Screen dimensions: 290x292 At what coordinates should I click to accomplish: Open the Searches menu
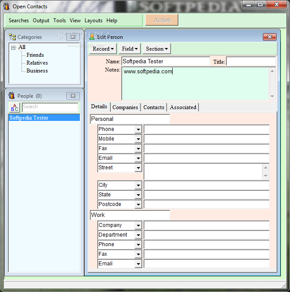(19, 21)
